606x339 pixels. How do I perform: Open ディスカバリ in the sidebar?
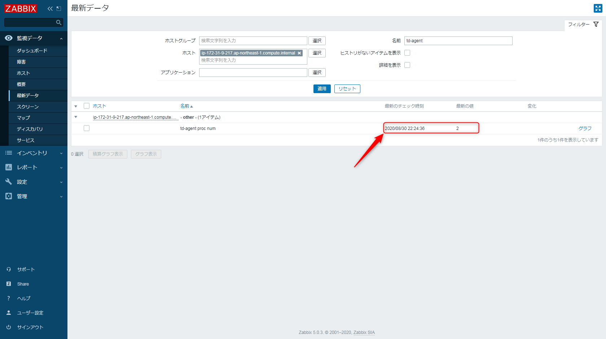38,129
